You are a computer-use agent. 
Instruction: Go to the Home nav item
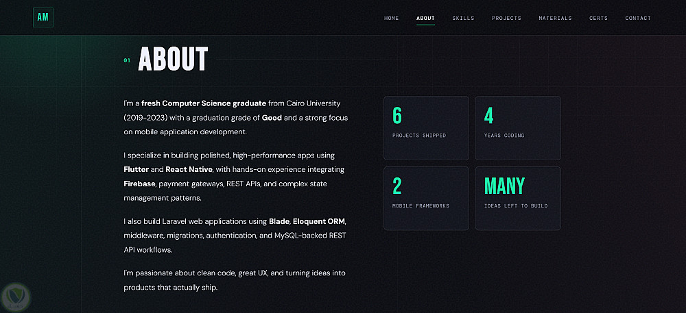pyautogui.click(x=391, y=18)
